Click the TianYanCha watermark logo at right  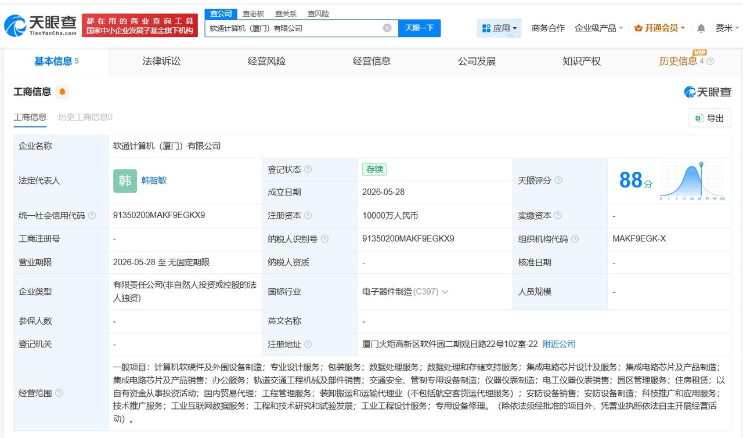(708, 92)
